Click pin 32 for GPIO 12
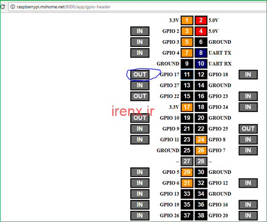 (201, 183)
